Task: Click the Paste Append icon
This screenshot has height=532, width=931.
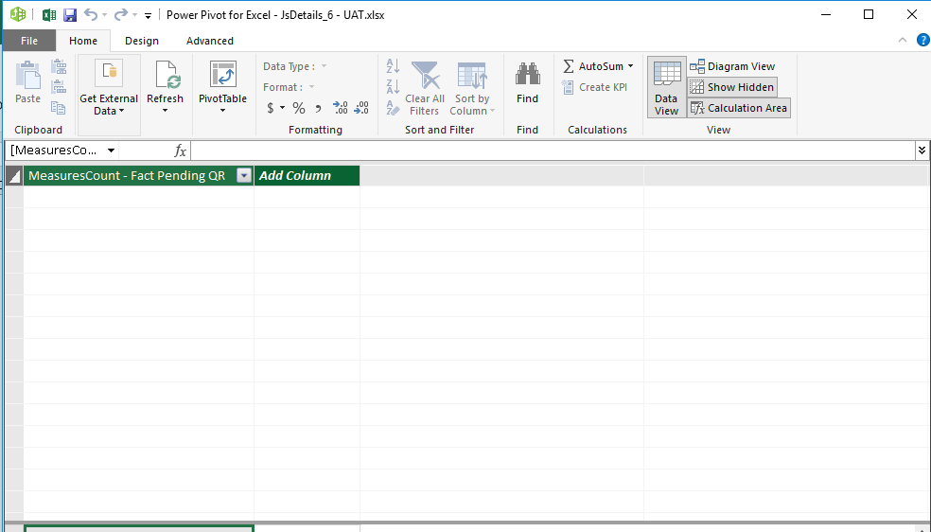Action: pos(59,66)
